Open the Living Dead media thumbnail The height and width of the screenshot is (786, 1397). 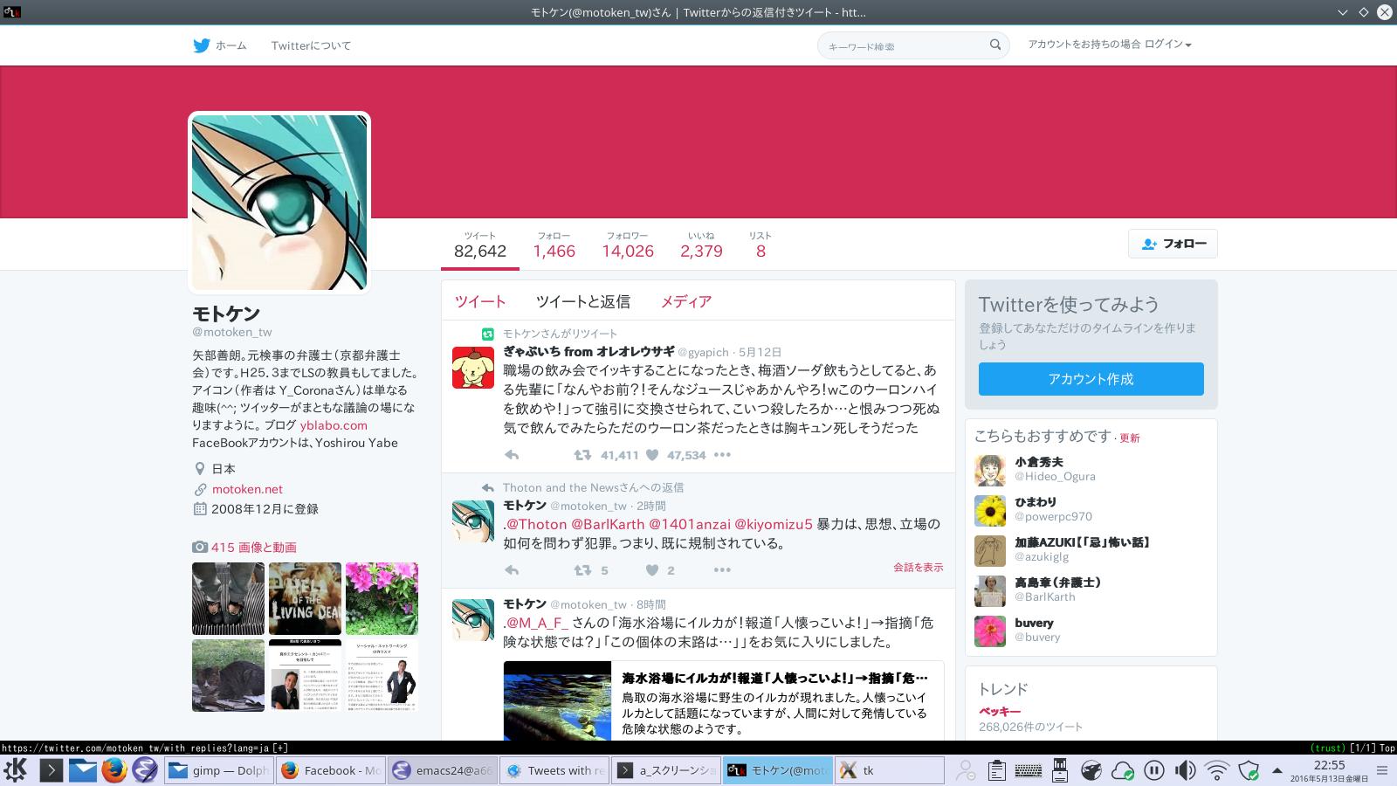click(305, 598)
